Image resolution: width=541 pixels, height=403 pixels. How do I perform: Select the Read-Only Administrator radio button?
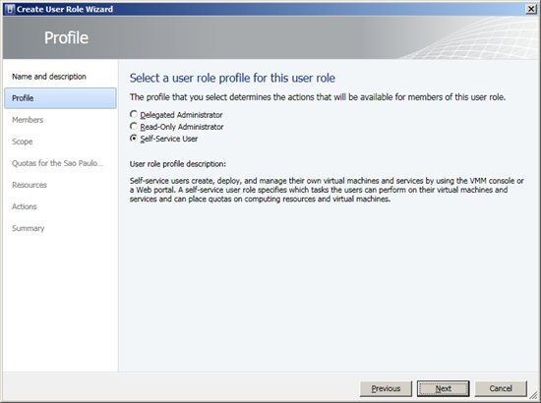tap(134, 126)
